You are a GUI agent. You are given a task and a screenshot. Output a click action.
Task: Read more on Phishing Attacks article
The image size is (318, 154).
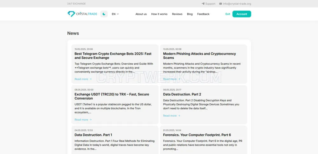coord(172,79)
